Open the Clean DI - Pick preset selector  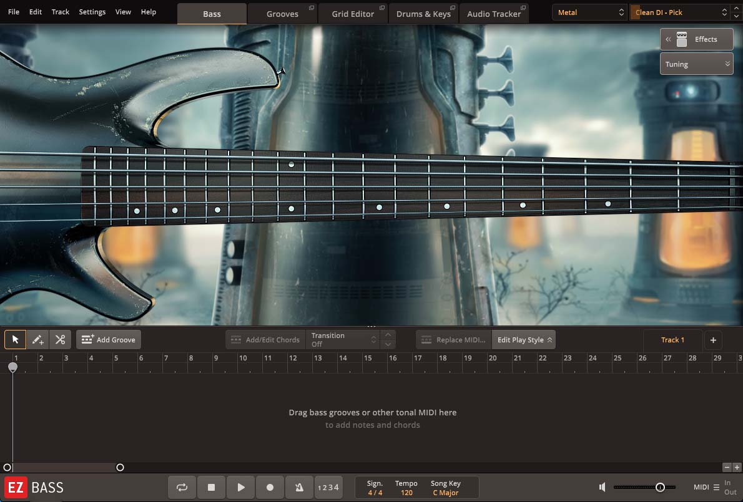[x=674, y=12]
